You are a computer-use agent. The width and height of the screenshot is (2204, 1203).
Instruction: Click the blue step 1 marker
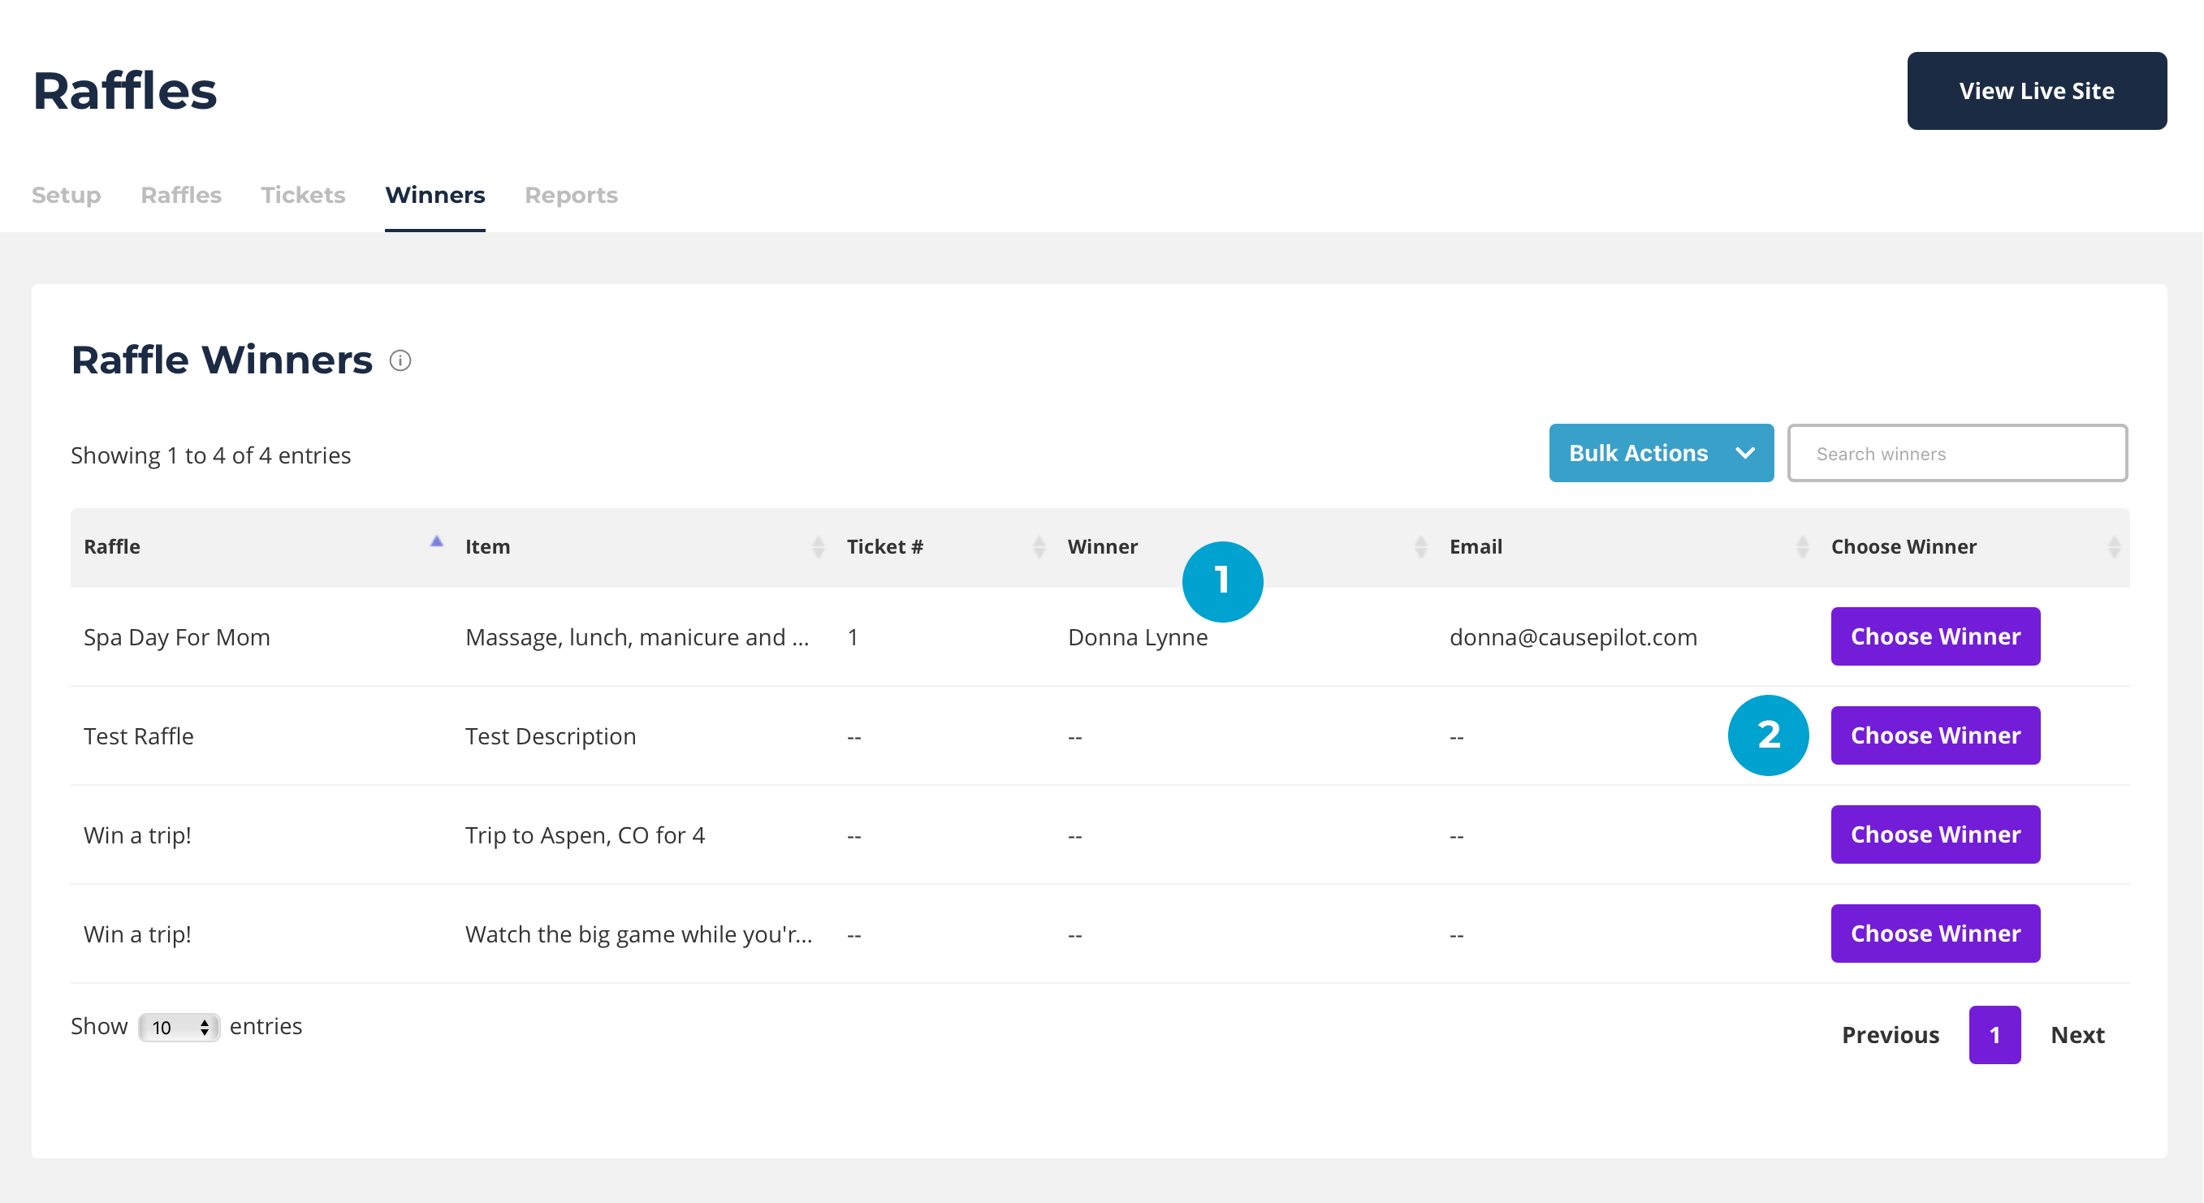pos(1221,581)
